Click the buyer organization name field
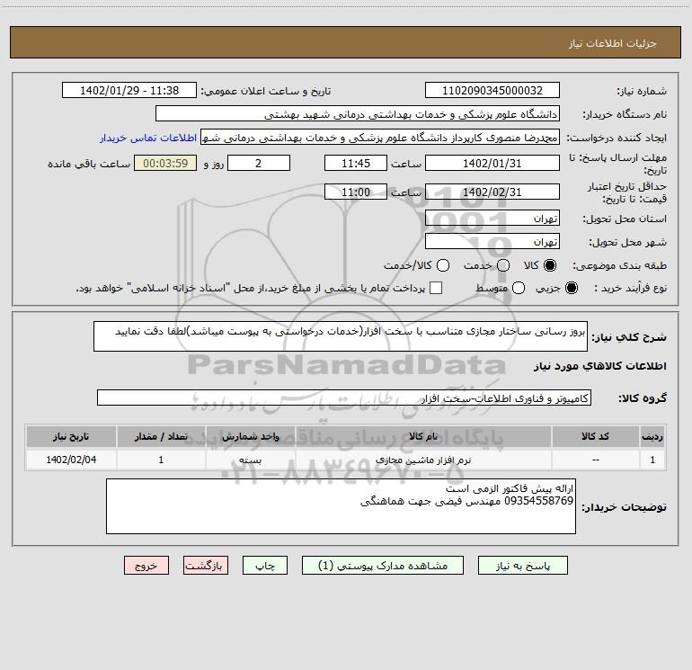 [358, 114]
